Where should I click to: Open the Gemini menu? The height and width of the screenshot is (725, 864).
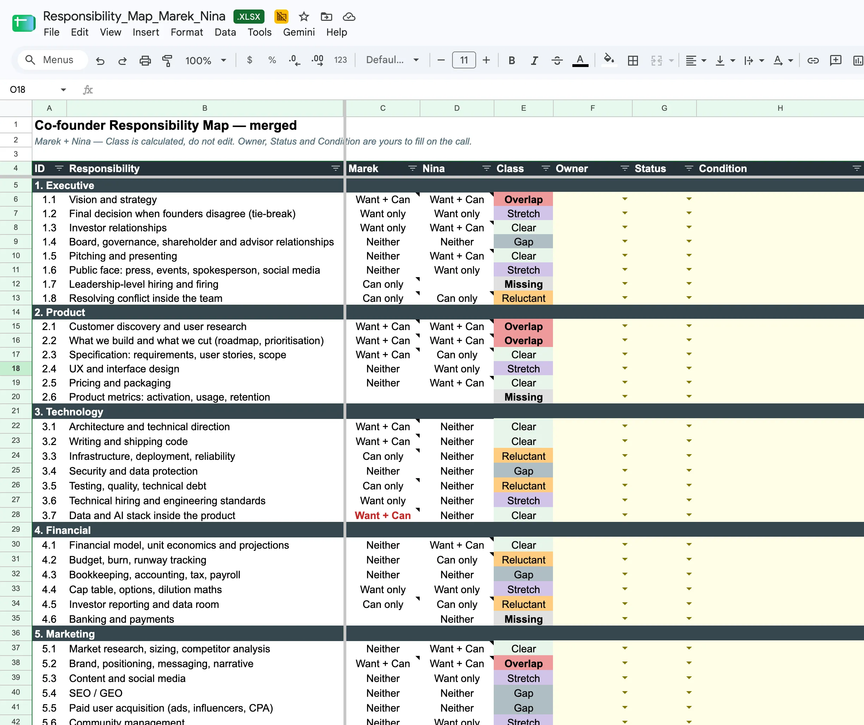299,32
